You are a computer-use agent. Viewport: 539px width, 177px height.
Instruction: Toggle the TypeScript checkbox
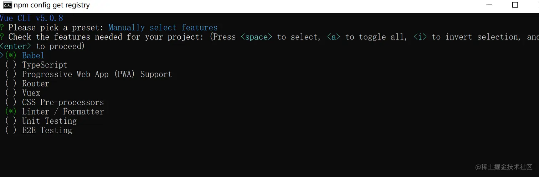(11, 65)
